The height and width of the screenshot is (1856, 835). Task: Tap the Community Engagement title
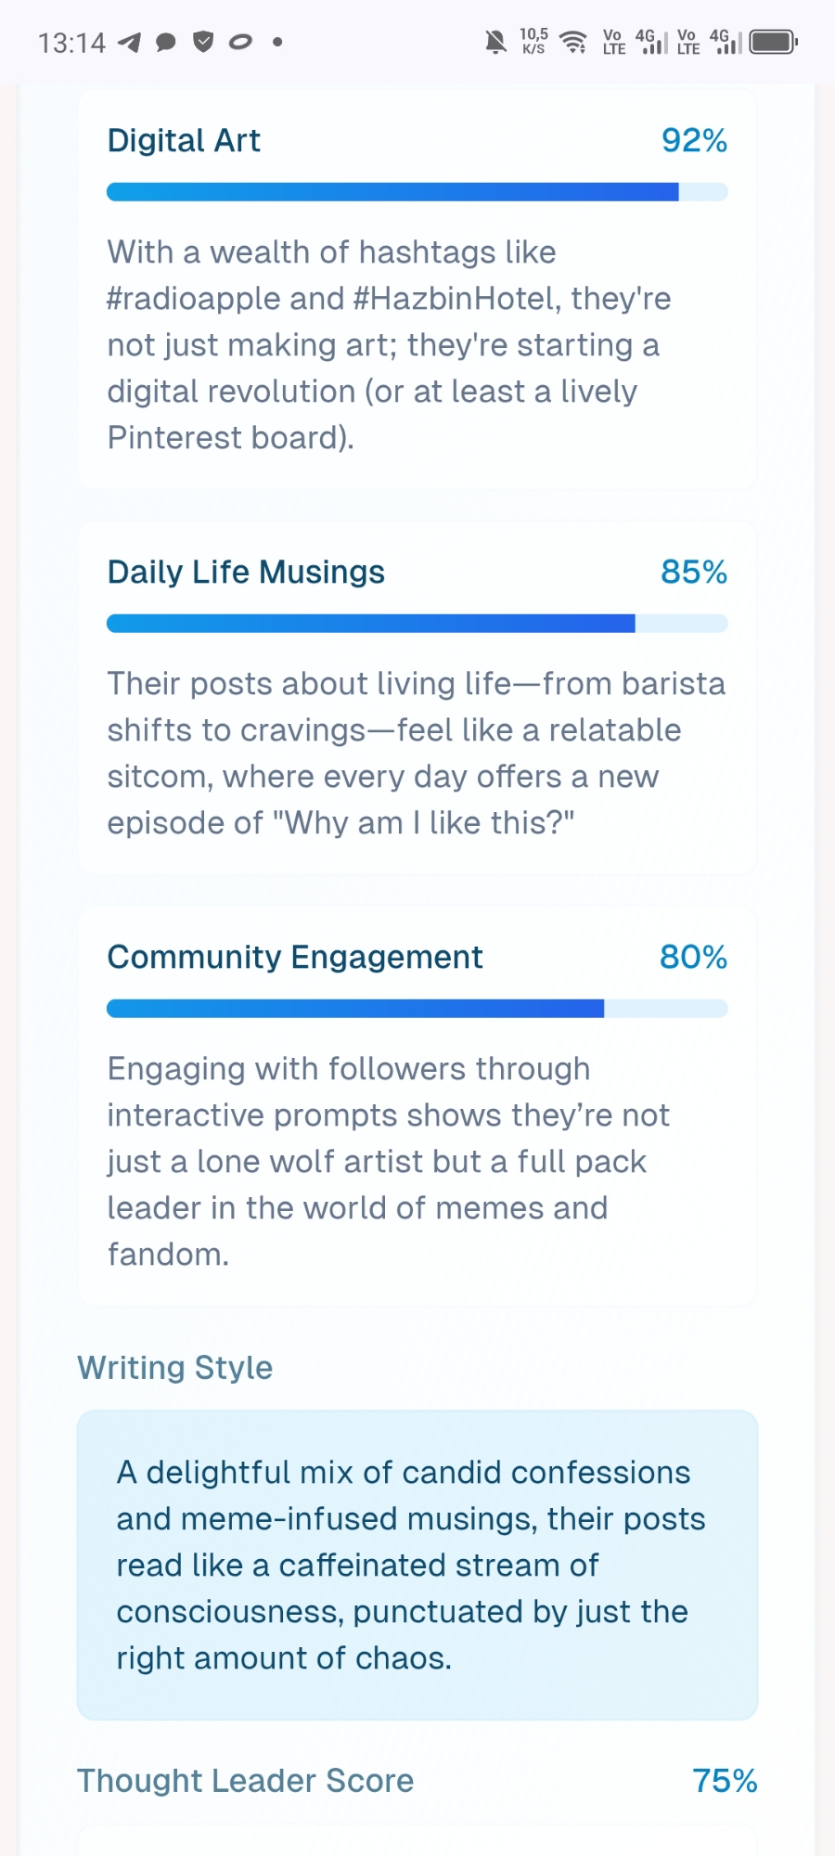(295, 958)
